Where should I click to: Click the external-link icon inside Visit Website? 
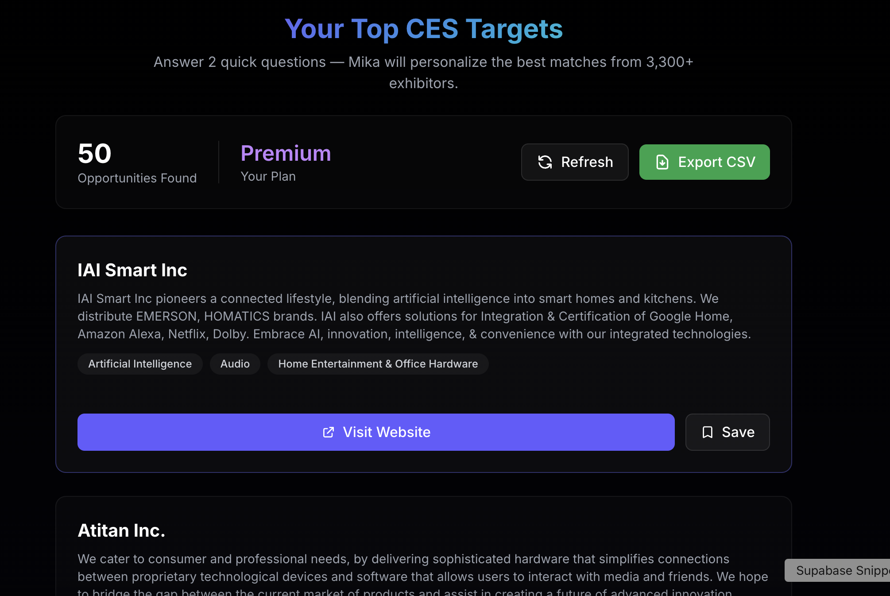(328, 432)
